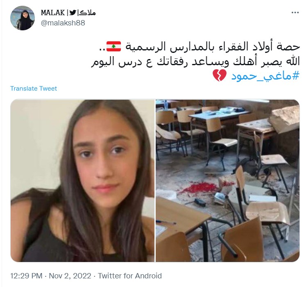Click the second line of Arabic tweet text
304x287 pixels.
pos(195,62)
